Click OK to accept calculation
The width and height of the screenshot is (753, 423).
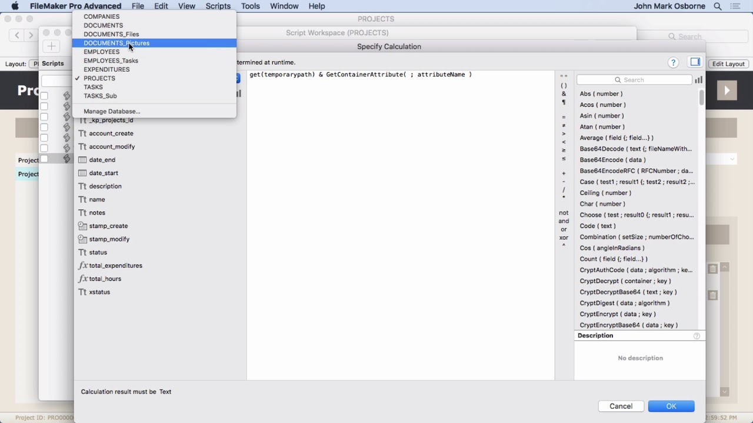[671, 406]
